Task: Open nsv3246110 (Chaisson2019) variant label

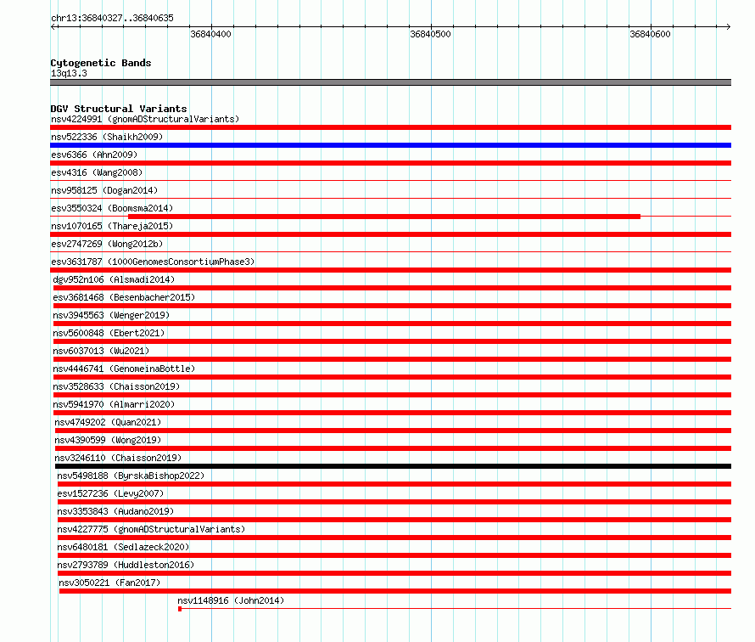Action: pos(118,458)
